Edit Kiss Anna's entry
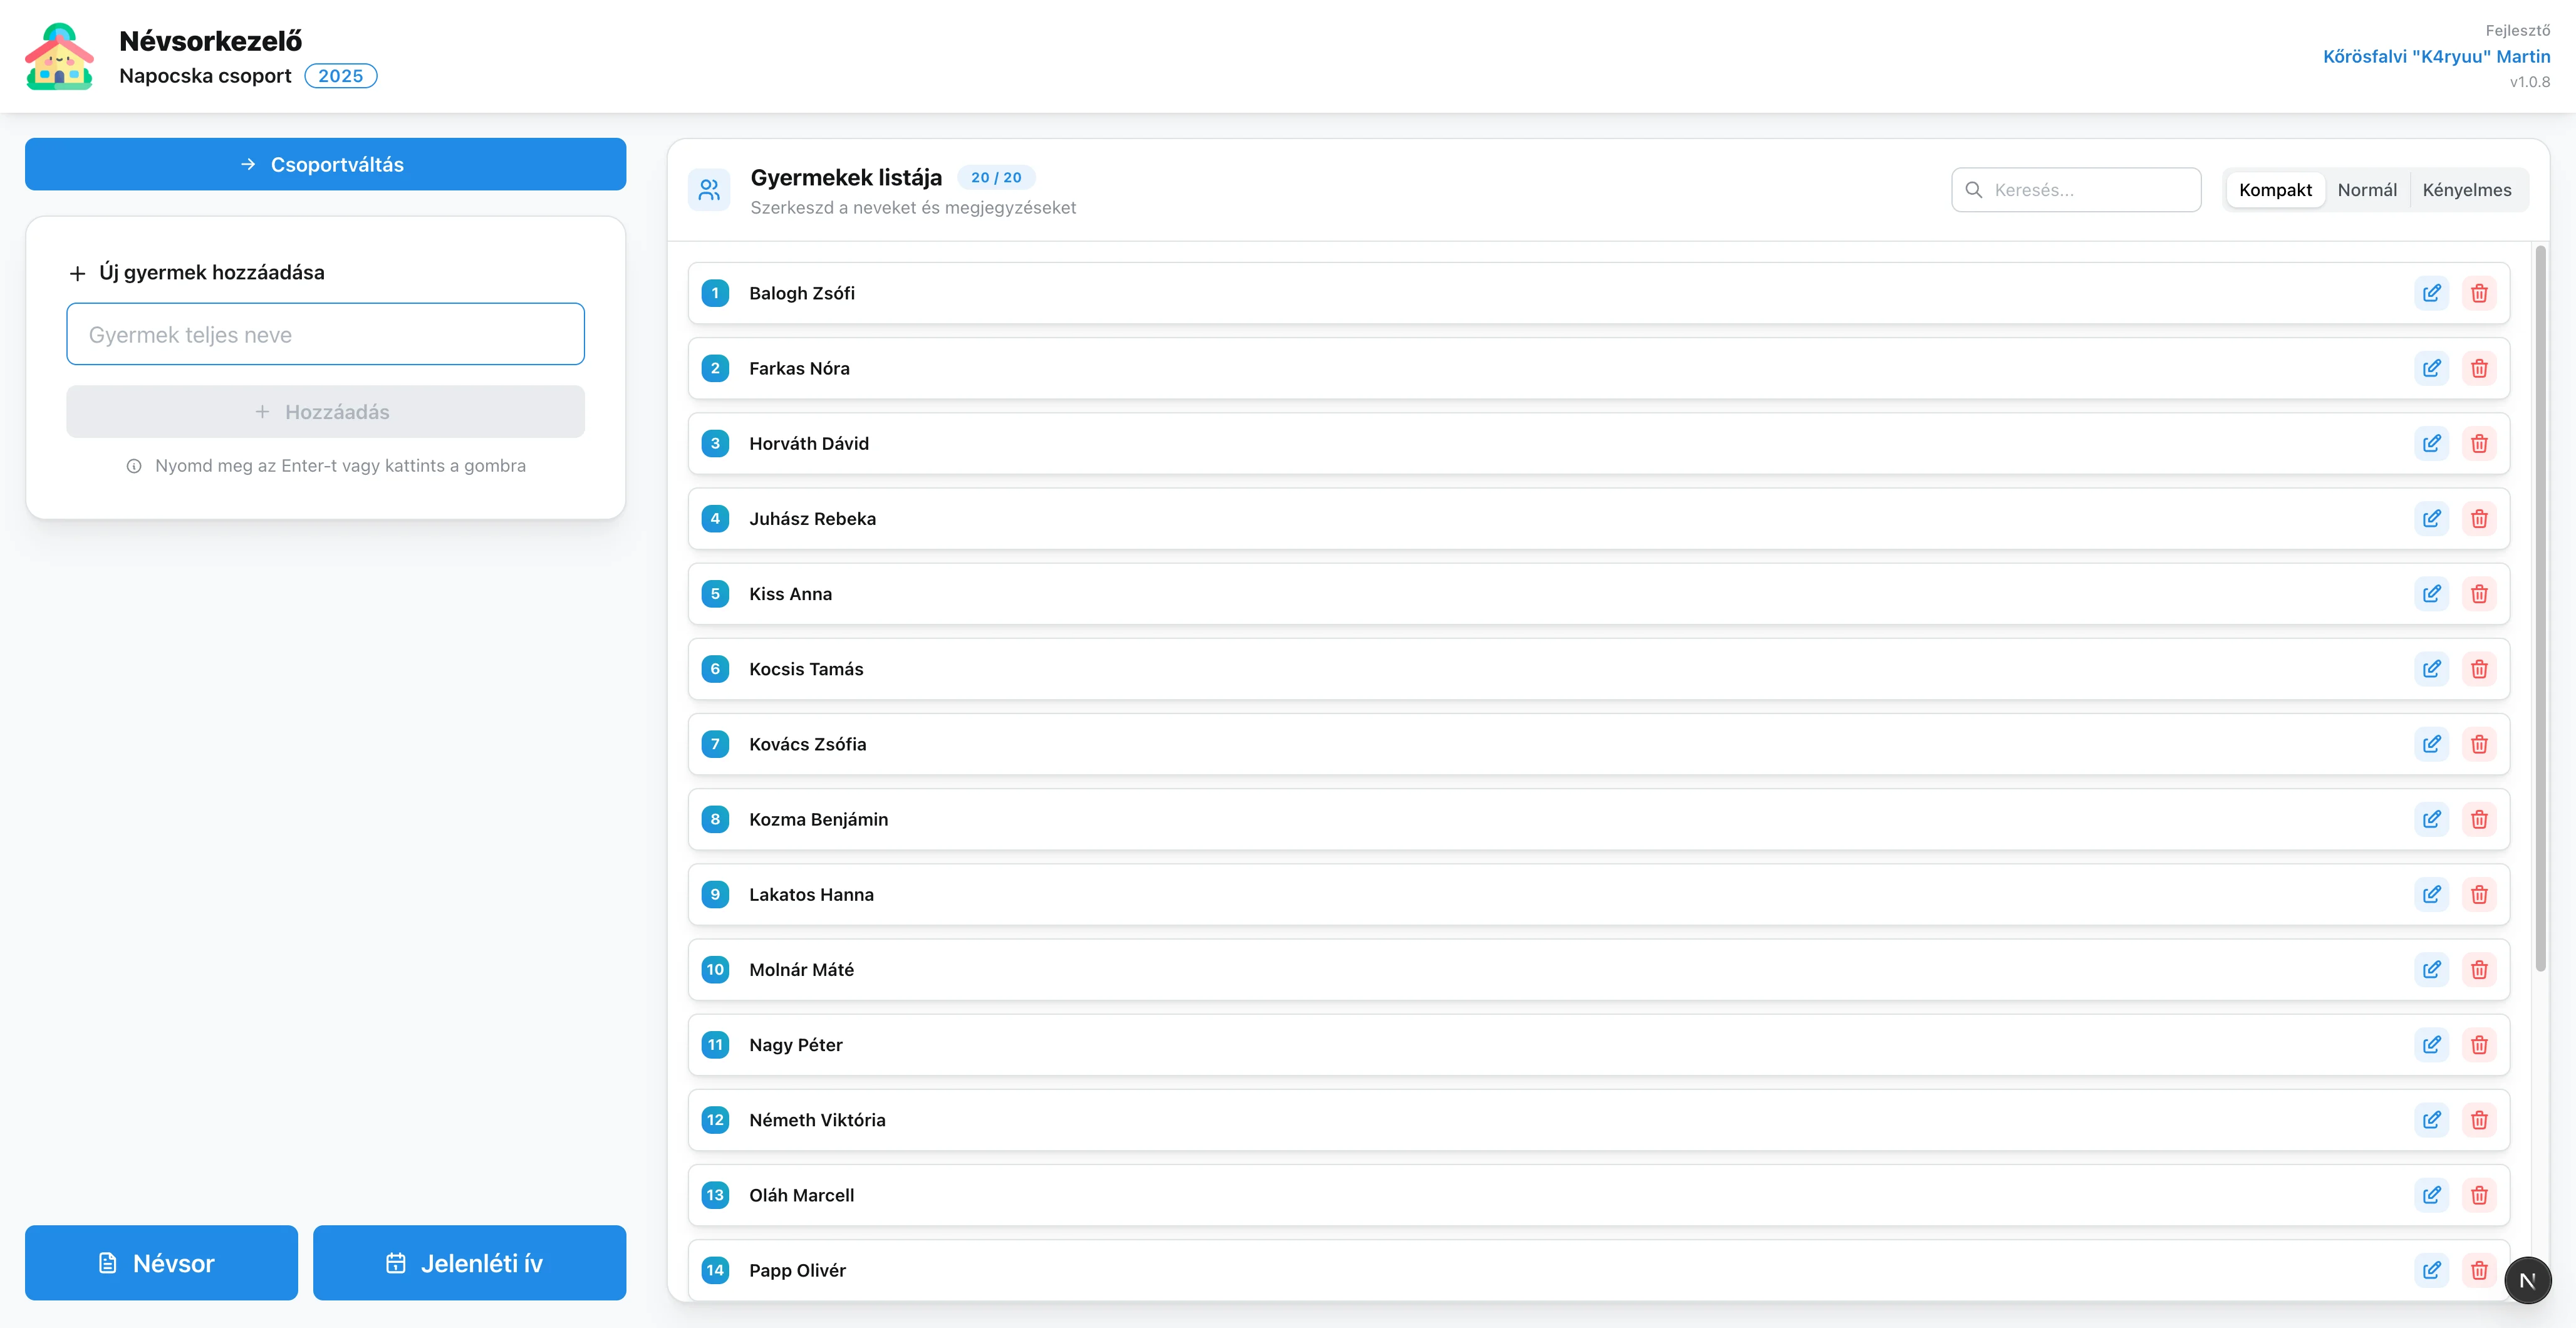This screenshot has width=2576, height=1328. coord(2431,594)
